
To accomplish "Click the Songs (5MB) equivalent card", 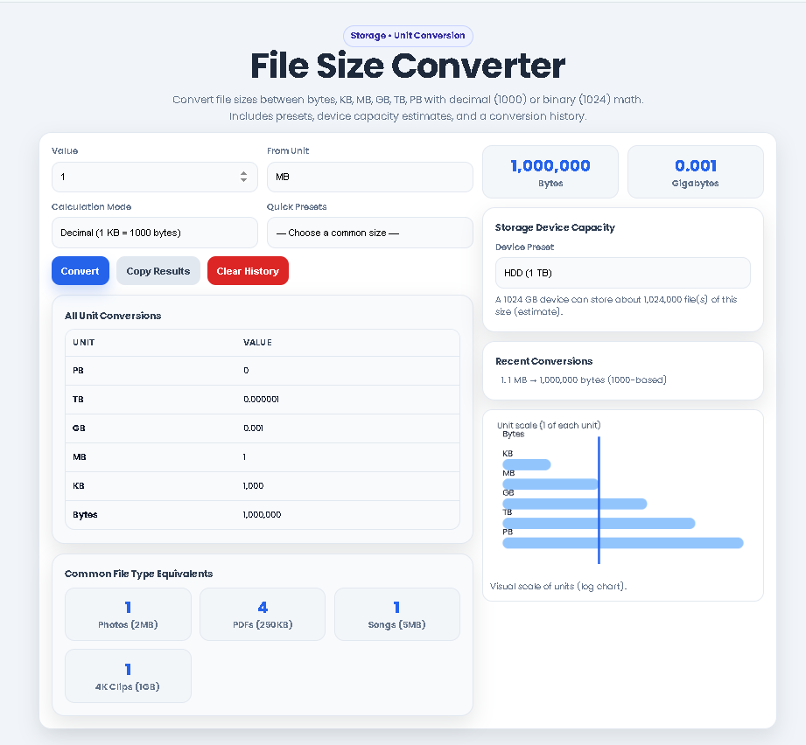I will 396,614.
